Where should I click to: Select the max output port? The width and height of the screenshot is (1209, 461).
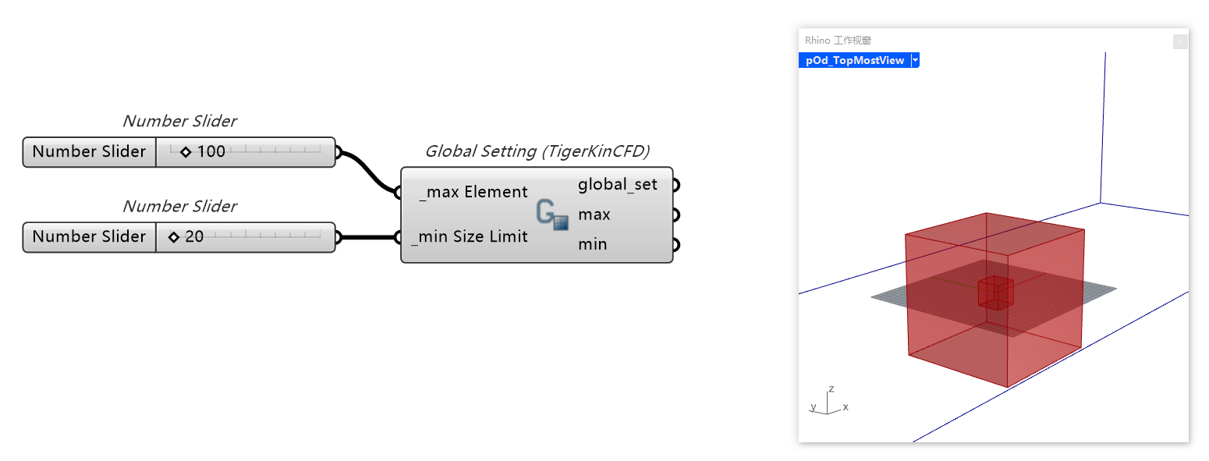tap(674, 214)
